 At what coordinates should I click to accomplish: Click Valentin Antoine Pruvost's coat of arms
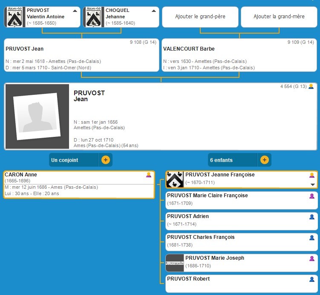coord(15,17)
